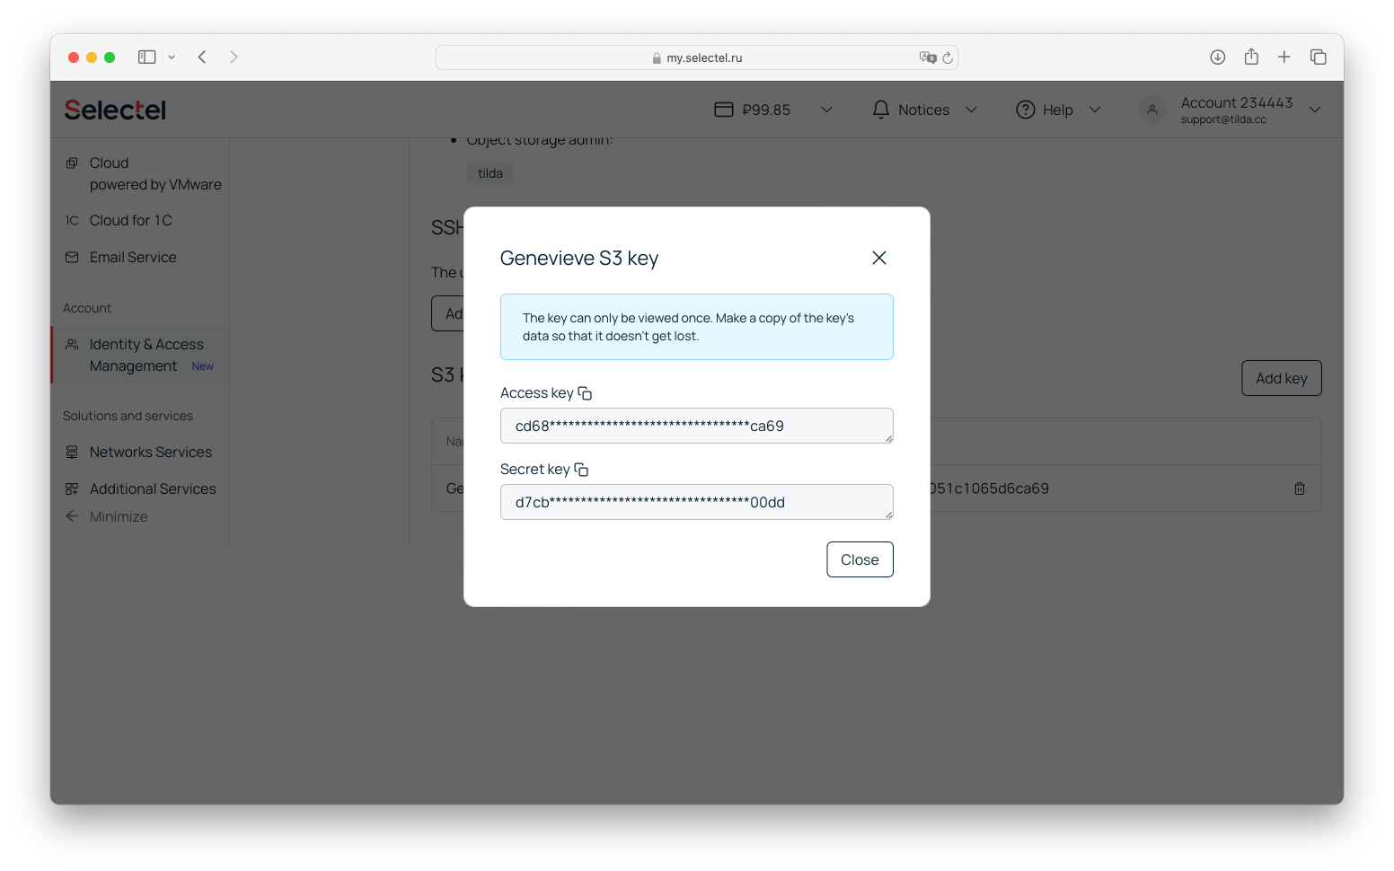Copy the Secret key using the copy icon

(581, 468)
